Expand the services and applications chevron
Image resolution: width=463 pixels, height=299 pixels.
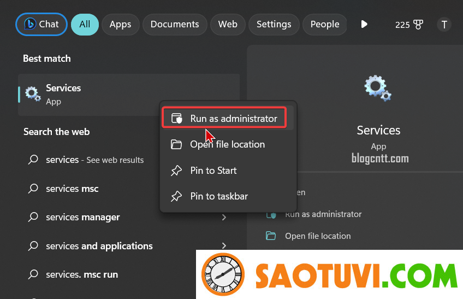pos(224,246)
